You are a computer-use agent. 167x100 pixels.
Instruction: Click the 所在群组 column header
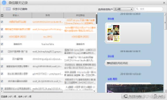pyautogui.click(x=80, y=15)
